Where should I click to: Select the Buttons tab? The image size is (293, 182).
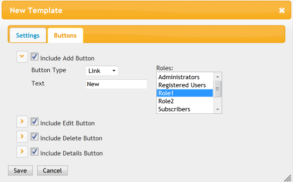tap(65, 36)
